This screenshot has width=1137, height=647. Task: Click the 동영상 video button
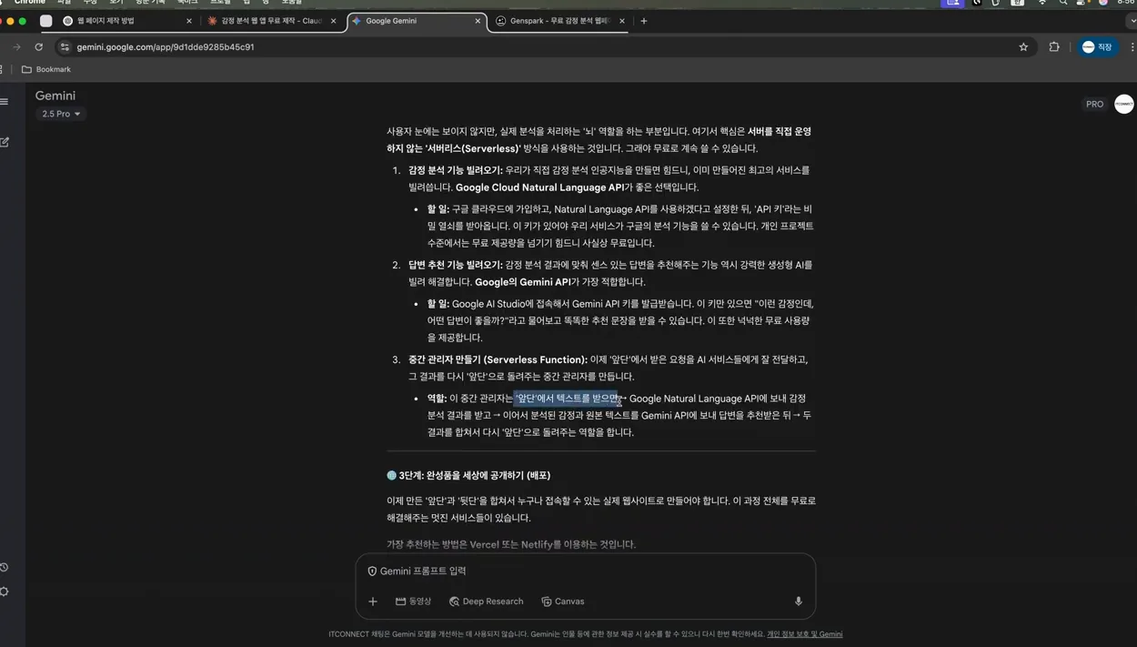click(x=414, y=602)
